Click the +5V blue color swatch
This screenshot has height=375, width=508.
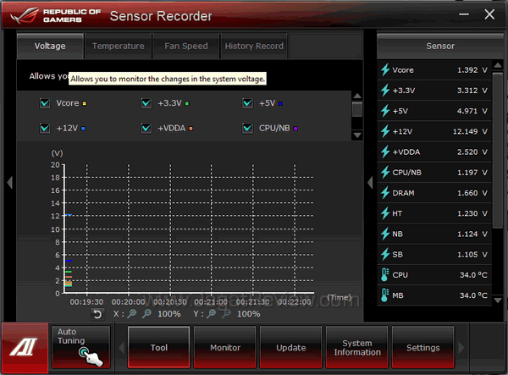click(x=280, y=104)
